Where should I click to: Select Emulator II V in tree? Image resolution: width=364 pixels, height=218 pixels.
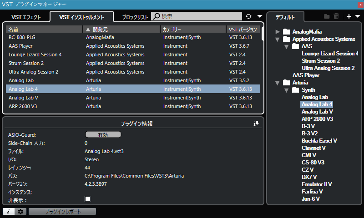[x=317, y=184]
